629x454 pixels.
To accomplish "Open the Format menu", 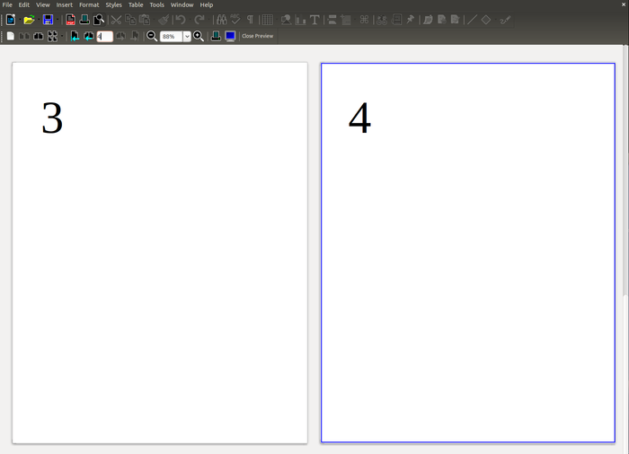I will [x=89, y=4].
